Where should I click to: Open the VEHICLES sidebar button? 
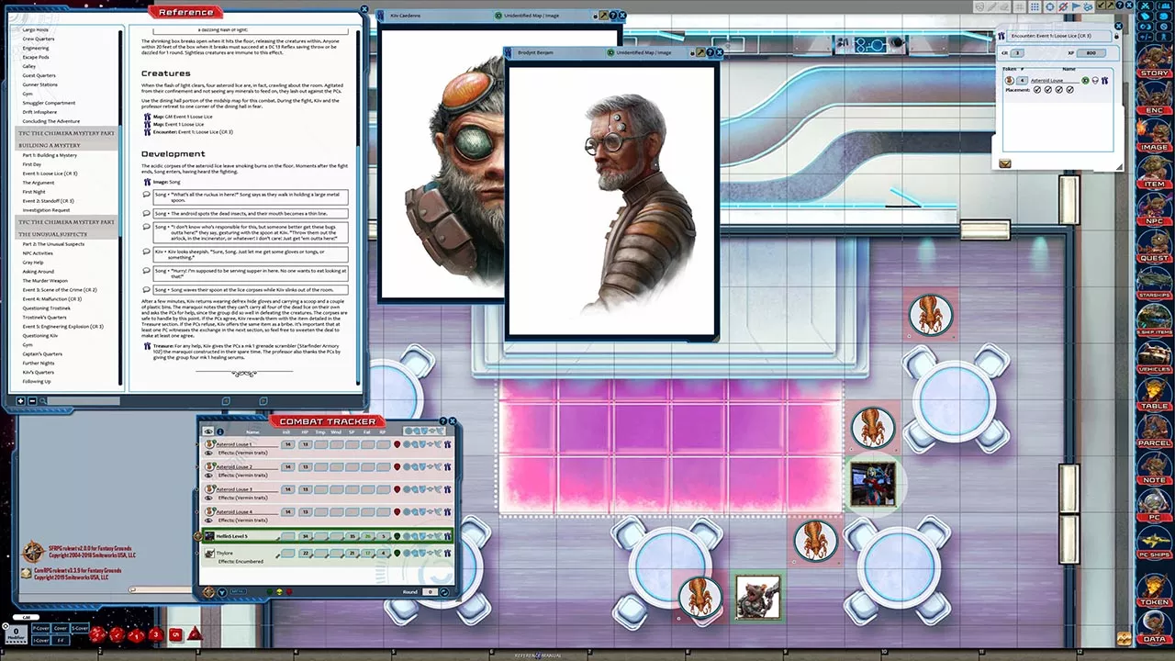1154,358
